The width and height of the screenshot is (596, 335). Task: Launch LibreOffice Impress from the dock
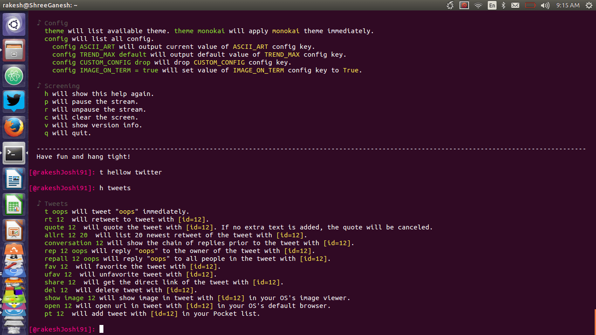click(x=14, y=230)
